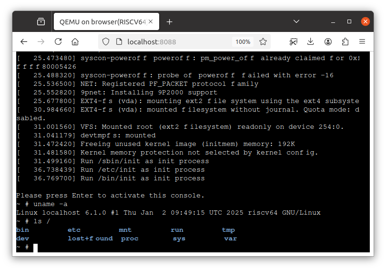View site information page icon
This screenshot has width=386, height=270.
coord(119,42)
